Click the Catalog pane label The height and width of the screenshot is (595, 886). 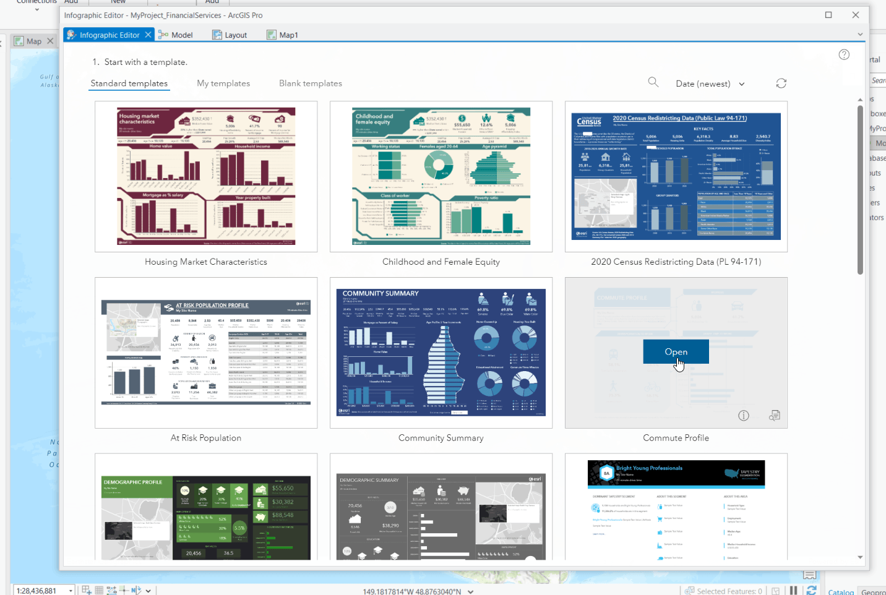[x=840, y=591]
